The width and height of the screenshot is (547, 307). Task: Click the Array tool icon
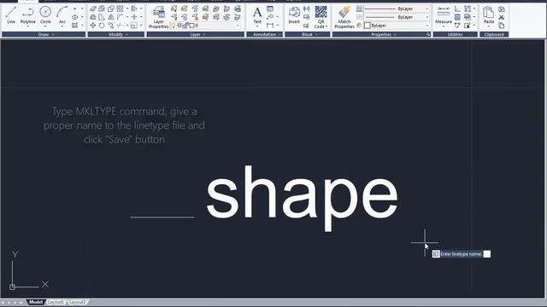[120, 9]
